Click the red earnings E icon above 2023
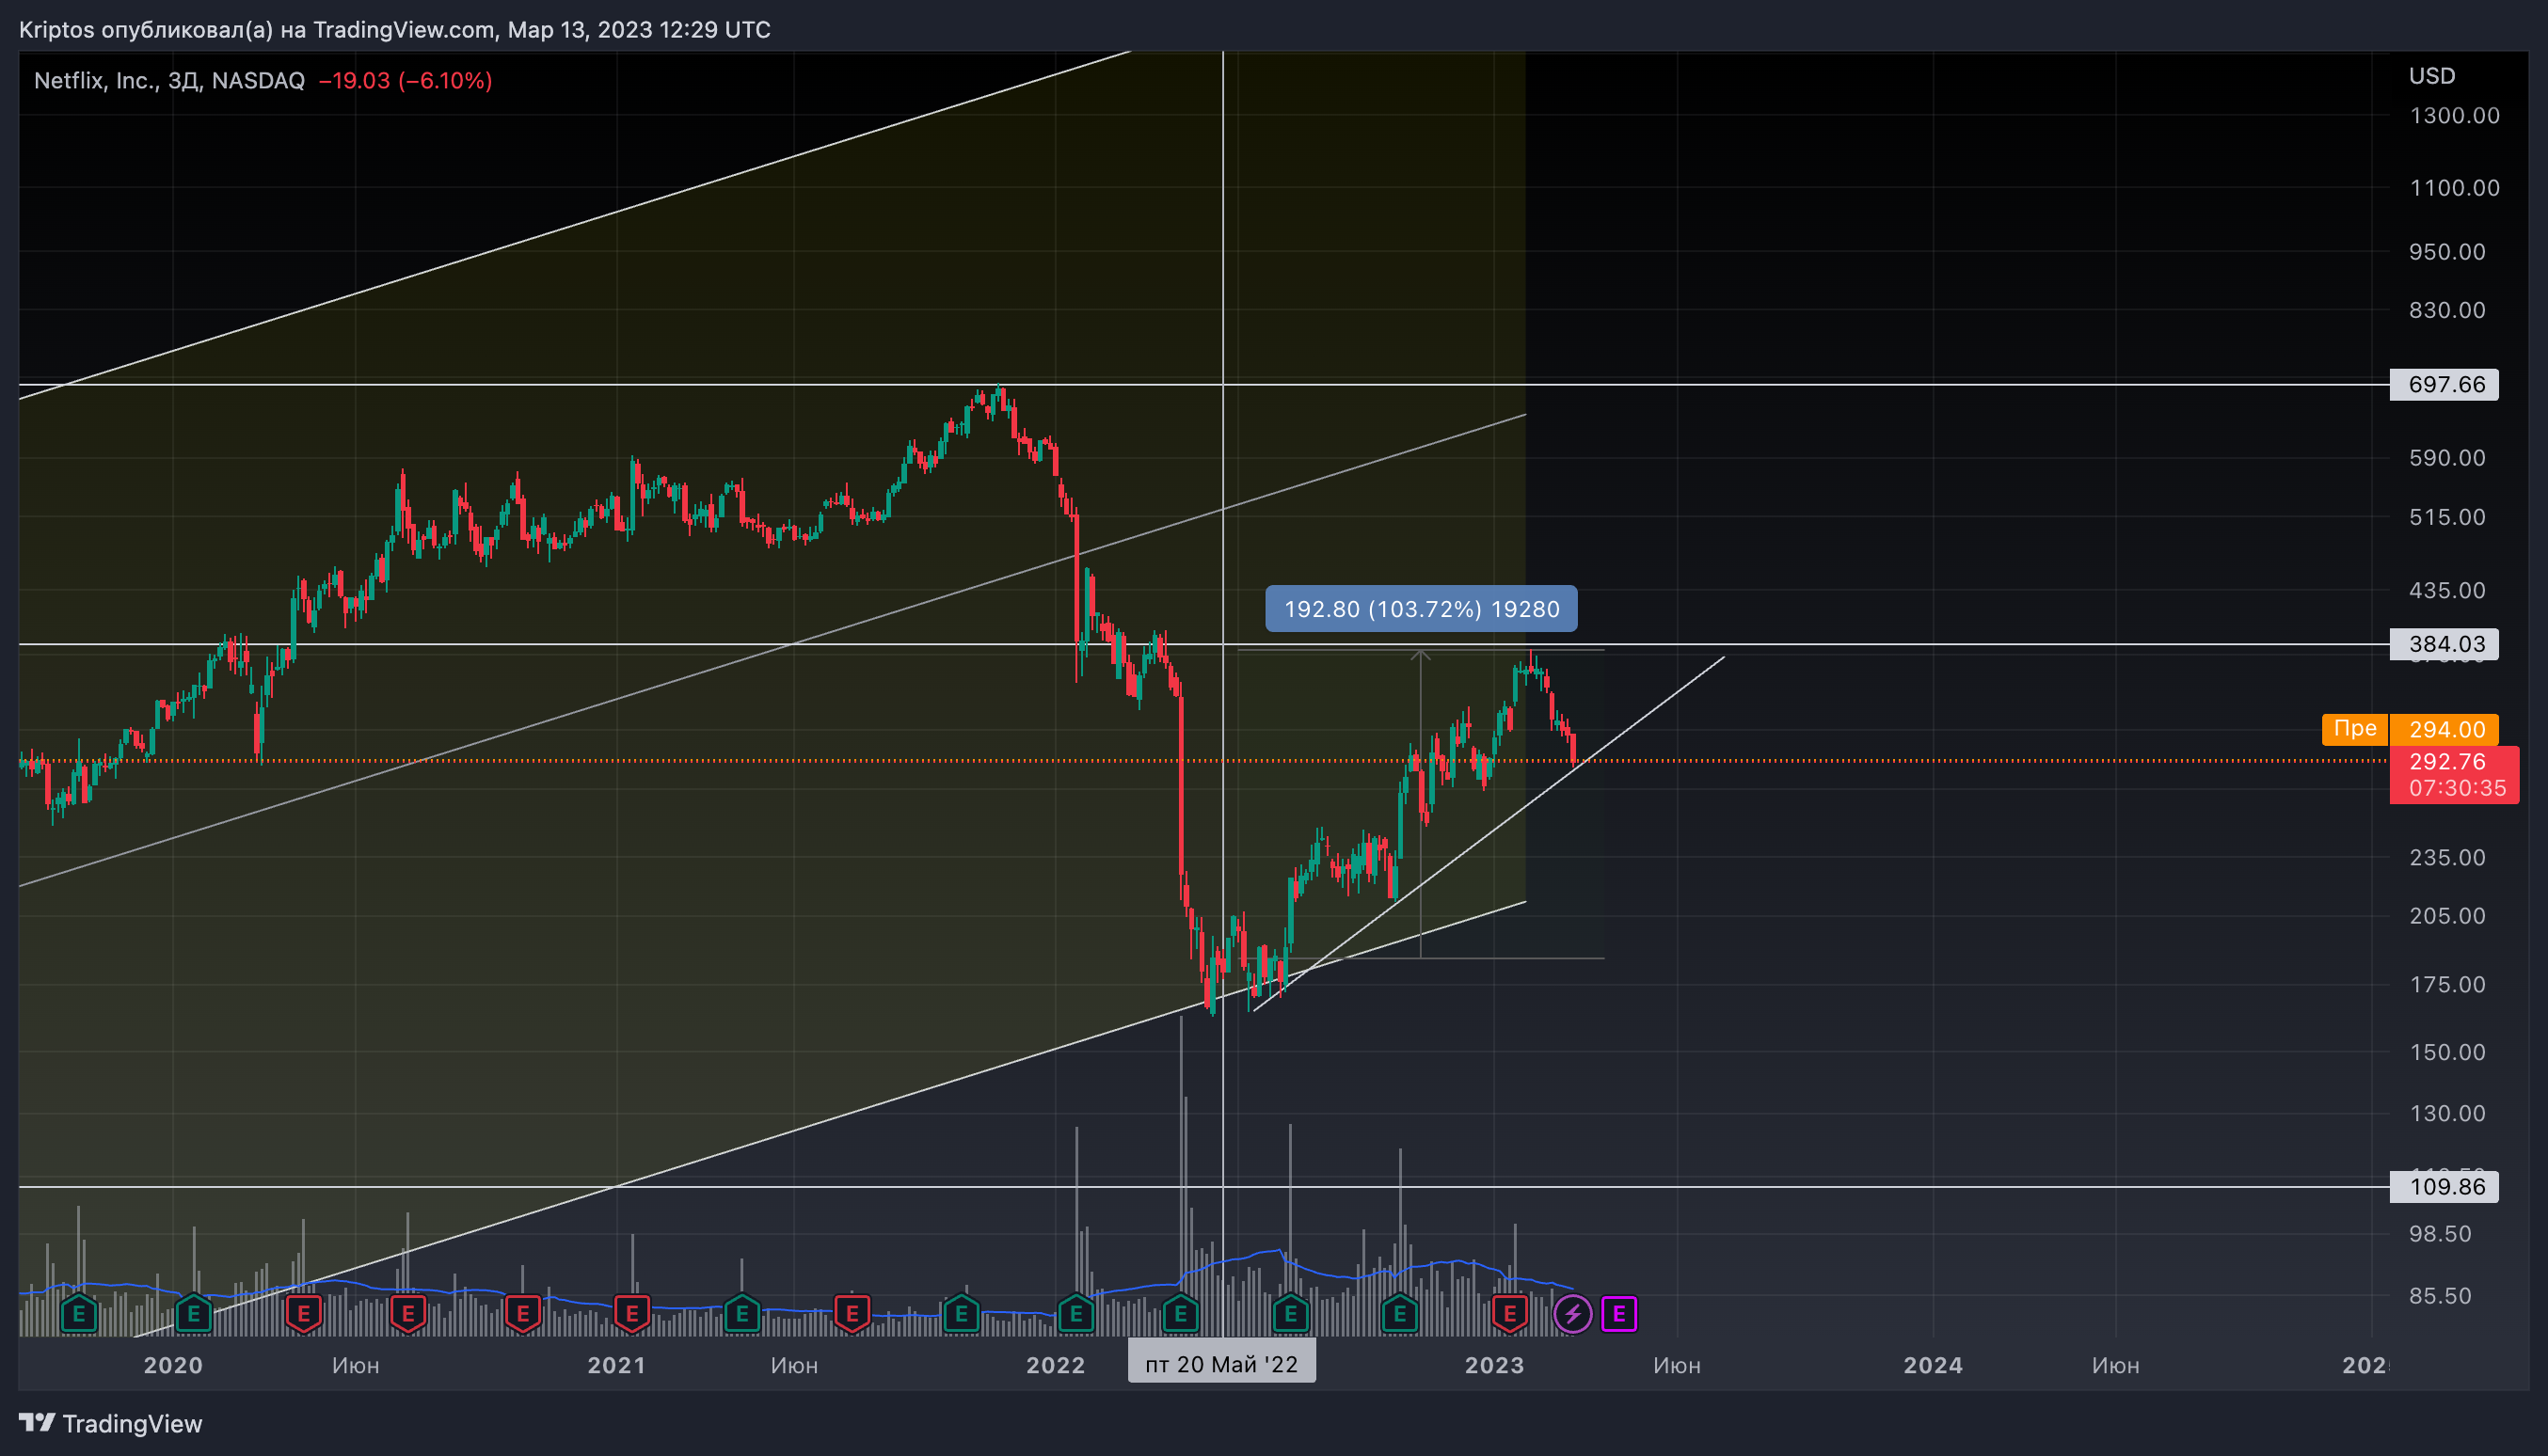Screen dimensions: 2548x1456 tap(1509, 1314)
